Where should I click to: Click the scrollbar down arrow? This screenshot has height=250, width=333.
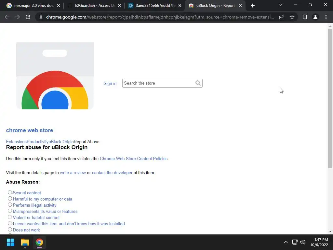coord(330,231)
